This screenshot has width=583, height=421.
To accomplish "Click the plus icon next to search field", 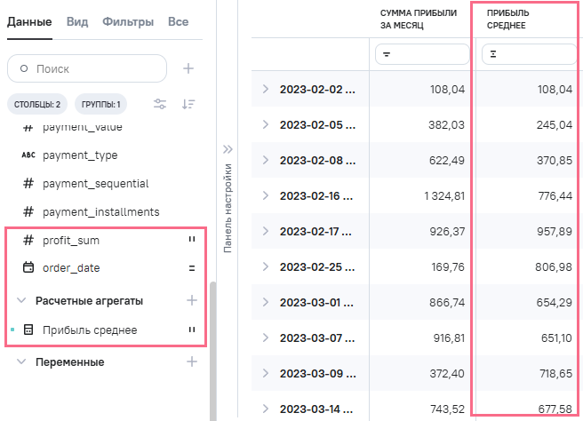I will (x=188, y=68).
